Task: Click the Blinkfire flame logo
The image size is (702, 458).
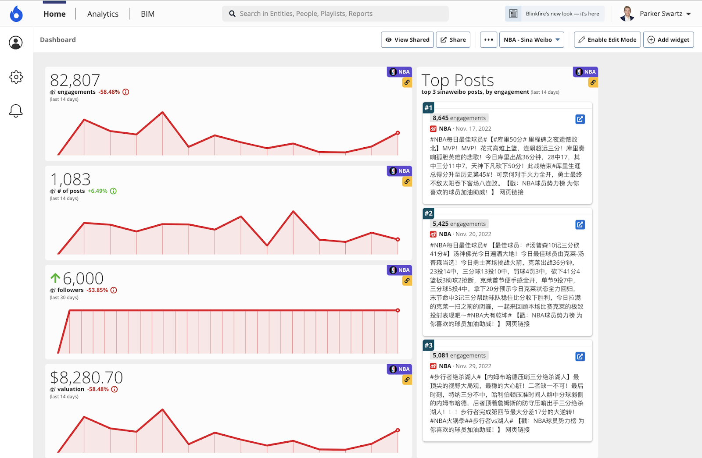Action: point(16,14)
